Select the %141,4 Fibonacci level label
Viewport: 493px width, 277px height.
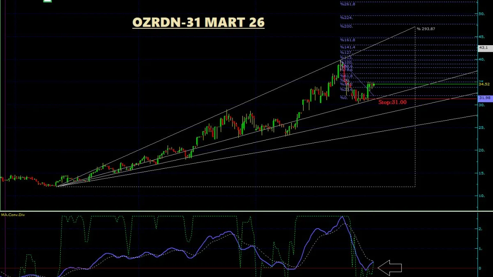(x=347, y=47)
